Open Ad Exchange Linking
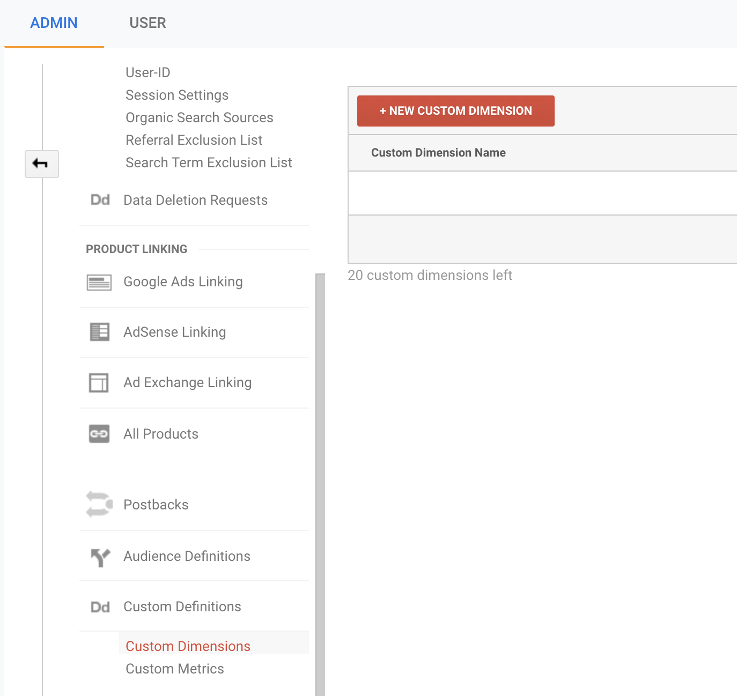 point(188,383)
